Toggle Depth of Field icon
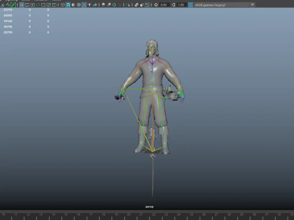294x220 pixels. (x=120, y=5)
